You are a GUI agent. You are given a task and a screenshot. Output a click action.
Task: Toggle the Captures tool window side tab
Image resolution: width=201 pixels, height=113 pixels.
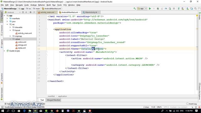click(x=2, y=44)
